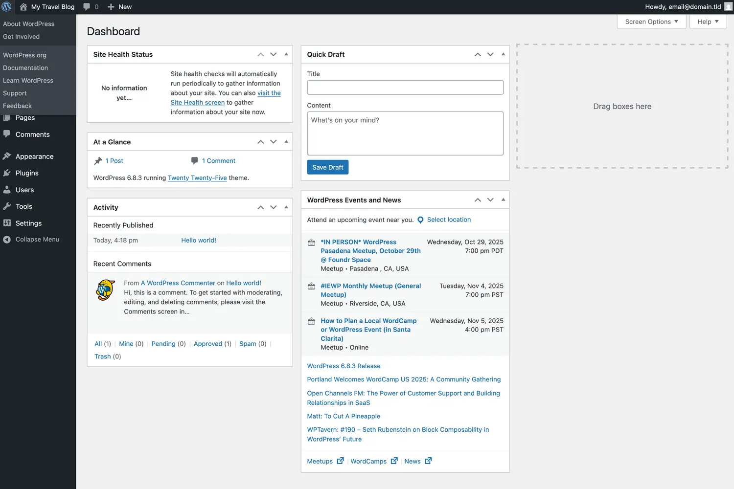
Task: Click the IEWP Monthly Meetup calendar icon
Action: (x=311, y=286)
